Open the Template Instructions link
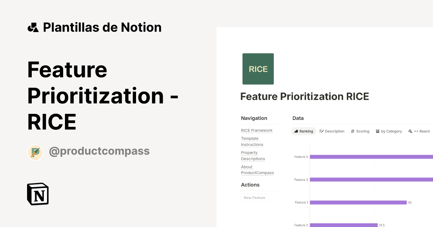433x227 pixels. (252, 141)
